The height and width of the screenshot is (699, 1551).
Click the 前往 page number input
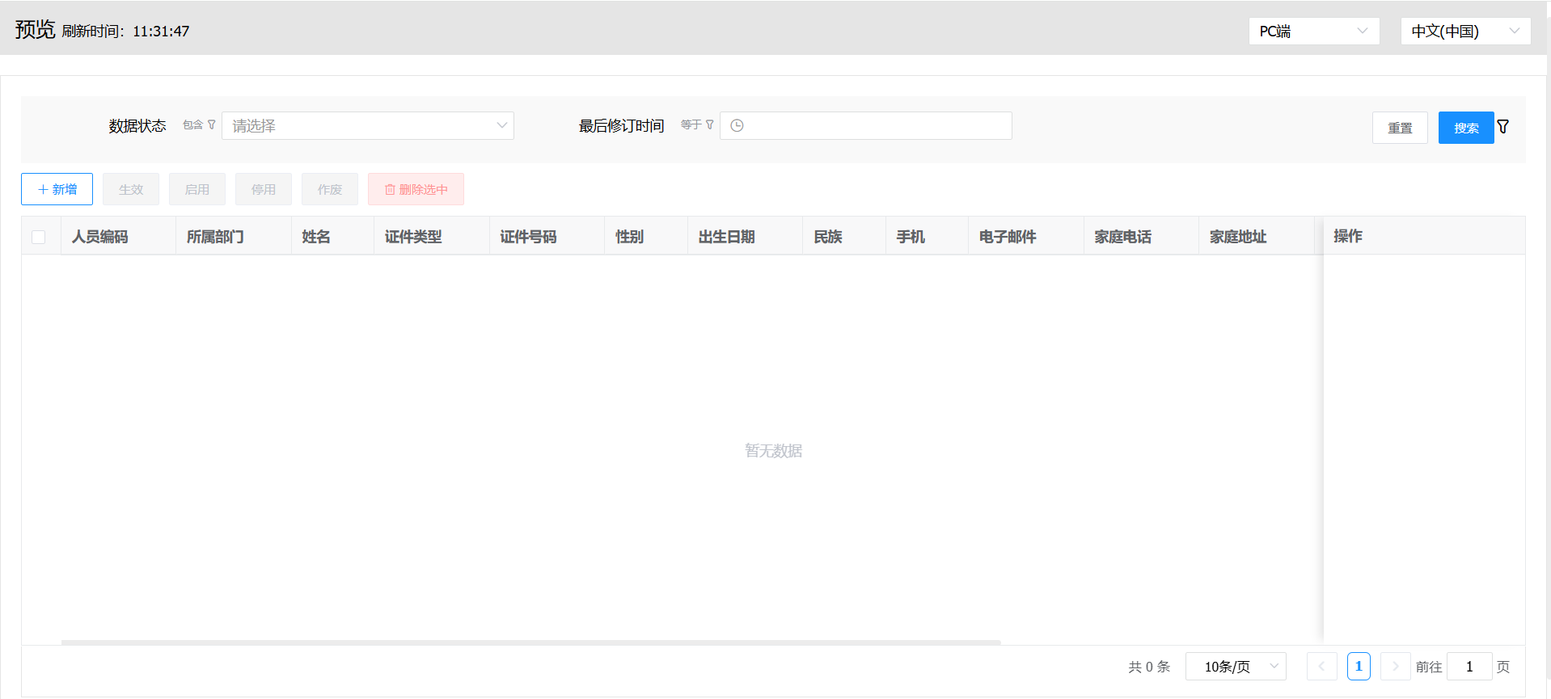1469,667
